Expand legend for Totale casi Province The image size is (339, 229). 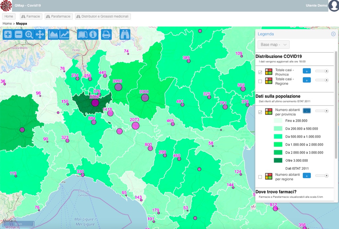point(307,71)
